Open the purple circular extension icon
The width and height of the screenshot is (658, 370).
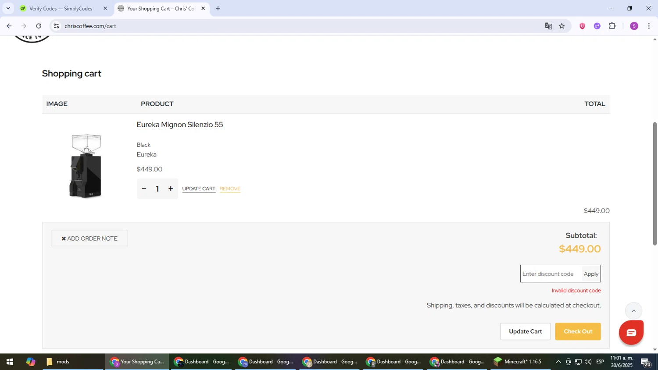coord(597,26)
